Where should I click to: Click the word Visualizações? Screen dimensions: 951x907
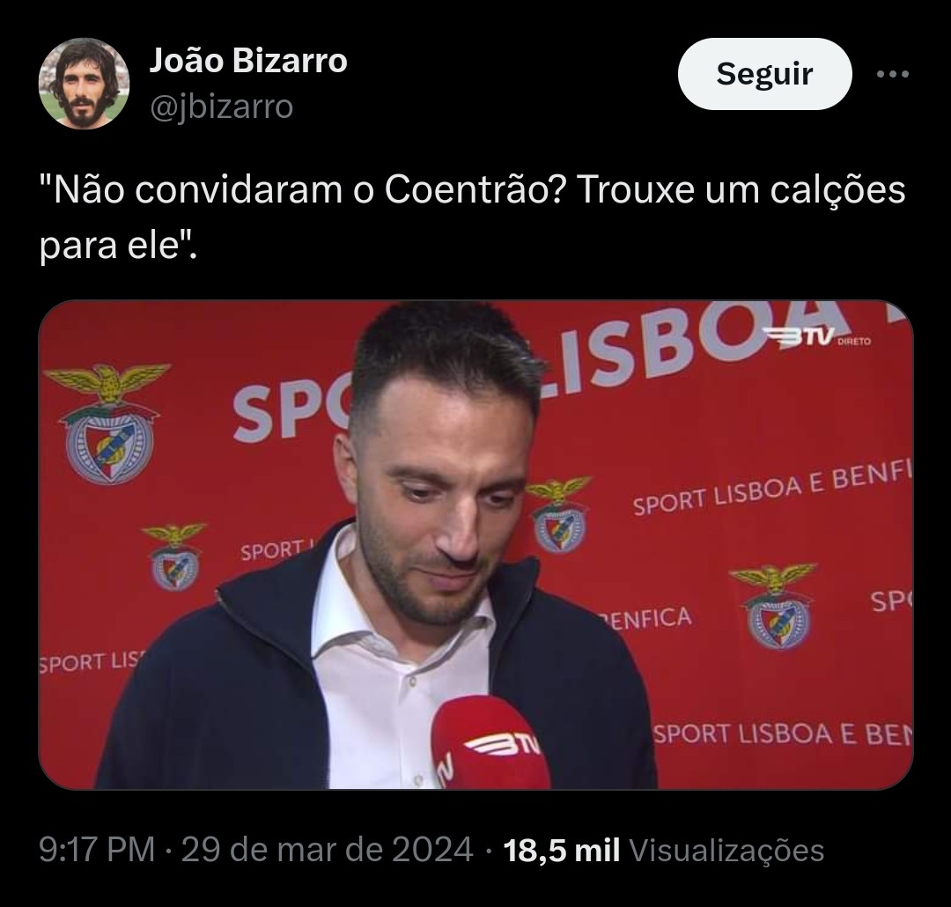[726, 850]
